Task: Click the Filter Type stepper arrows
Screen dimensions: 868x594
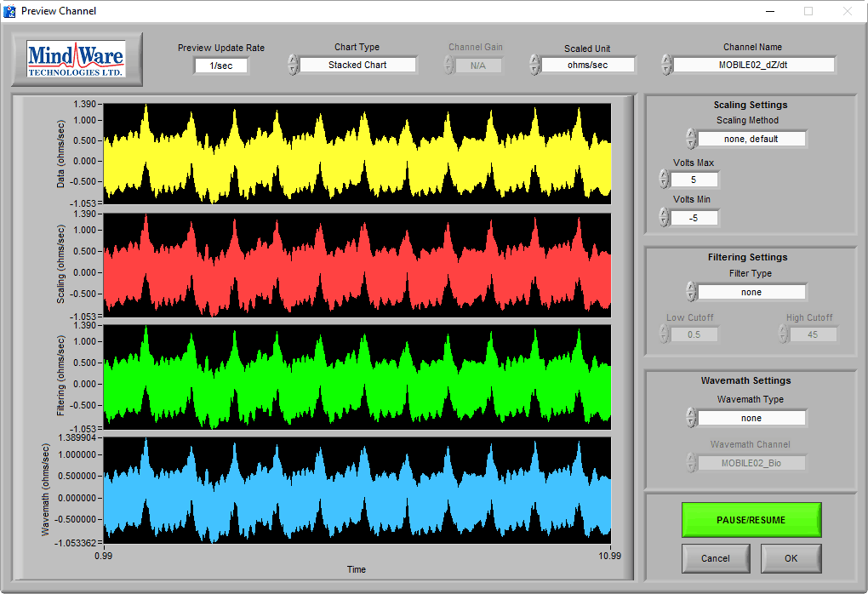Action: coord(691,292)
